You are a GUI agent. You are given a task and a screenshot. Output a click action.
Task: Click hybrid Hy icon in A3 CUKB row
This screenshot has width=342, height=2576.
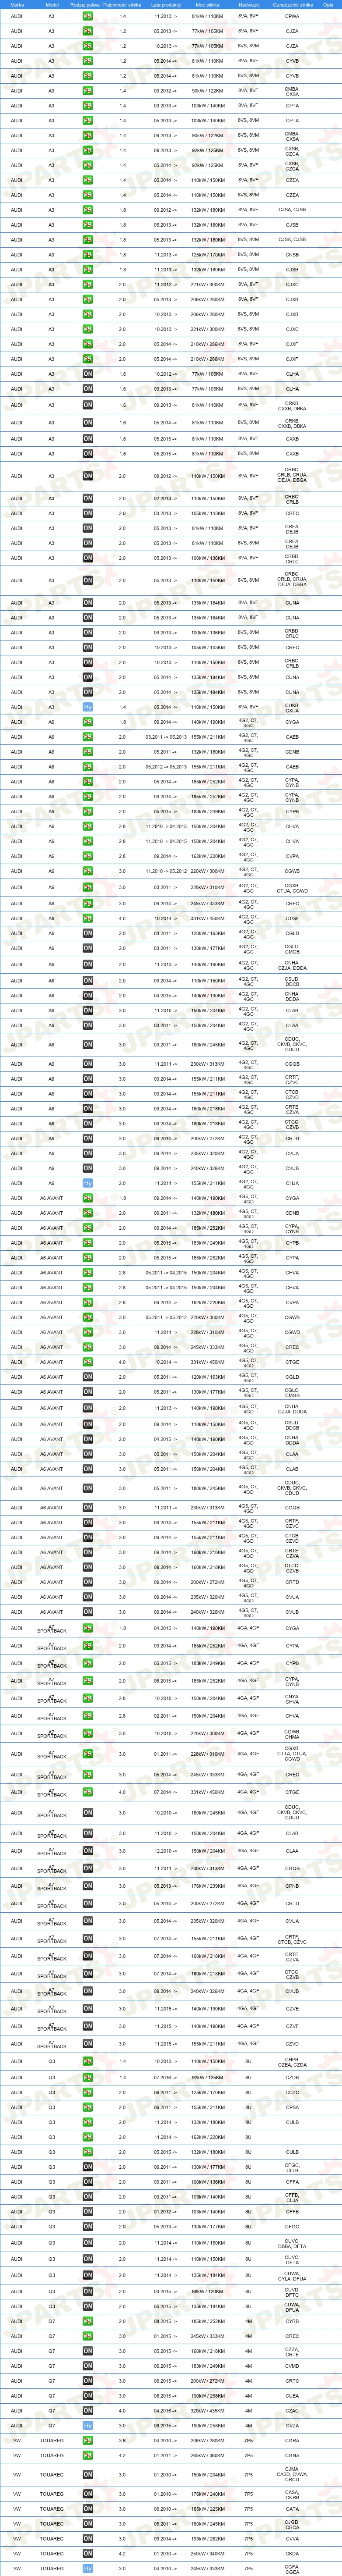[88, 707]
